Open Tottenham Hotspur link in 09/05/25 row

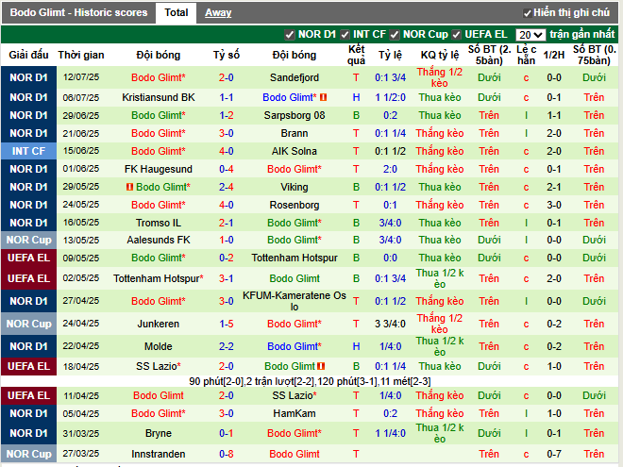point(295,258)
